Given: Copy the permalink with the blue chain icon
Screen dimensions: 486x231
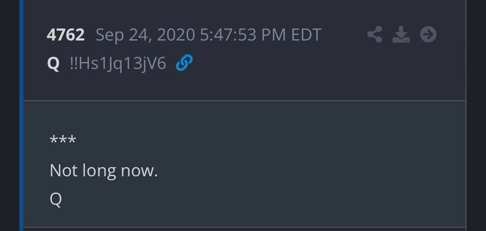Looking at the screenshot, I should (x=184, y=63).
